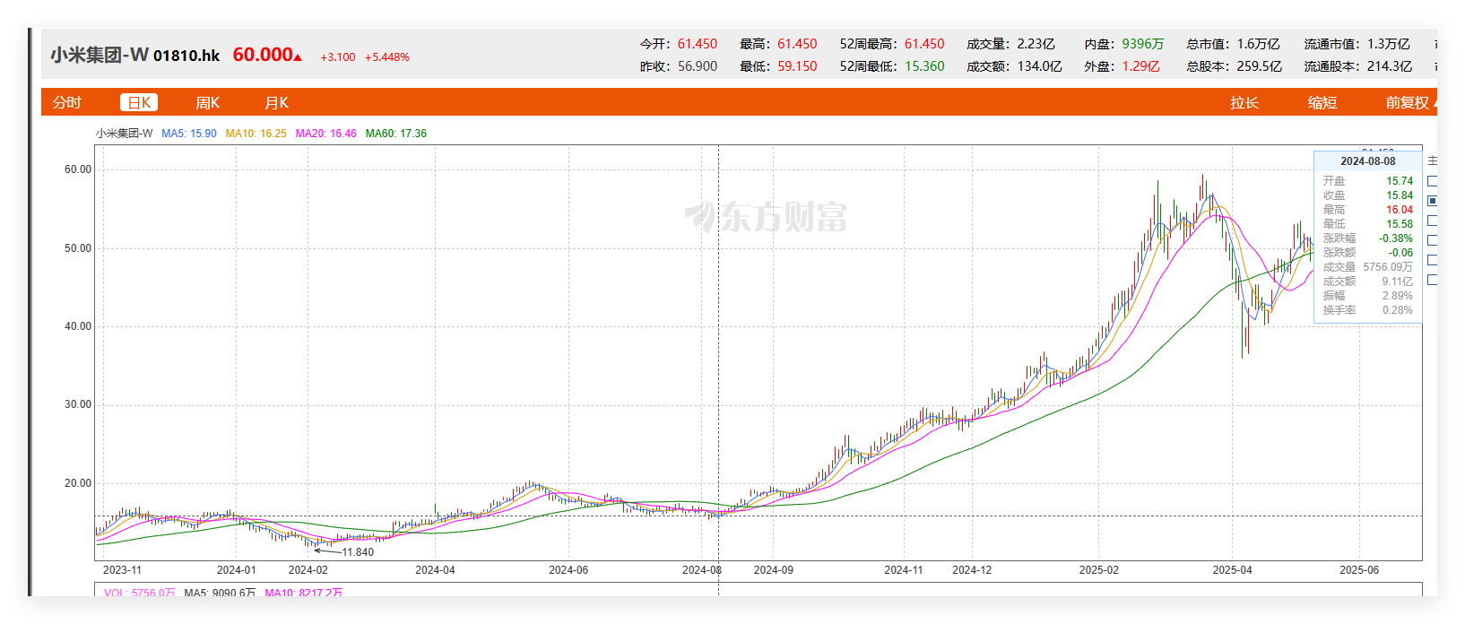Click 最低 value 59.150 in header

(x=797, y=66)
